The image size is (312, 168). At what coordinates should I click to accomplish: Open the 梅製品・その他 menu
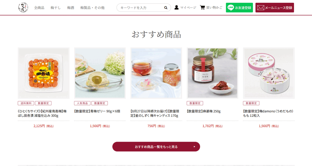pos(92,8)
